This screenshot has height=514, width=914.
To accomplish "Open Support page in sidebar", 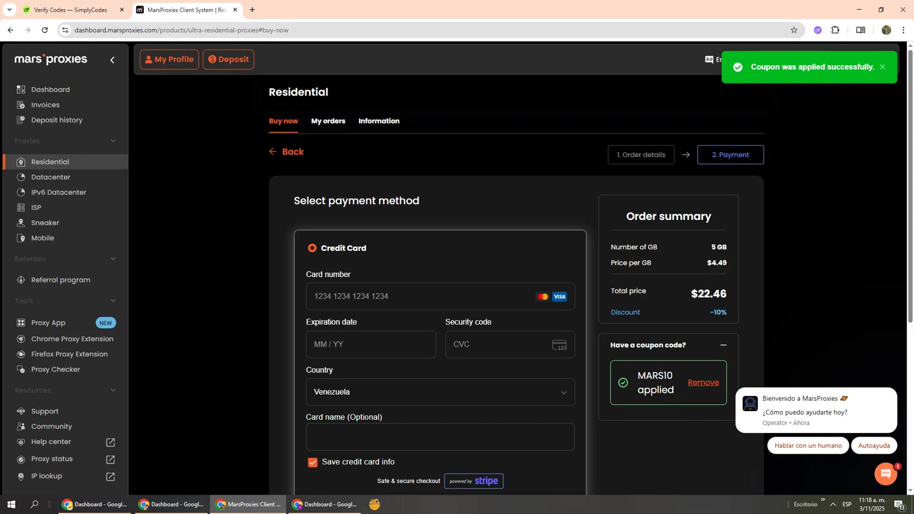I will 44,411.
